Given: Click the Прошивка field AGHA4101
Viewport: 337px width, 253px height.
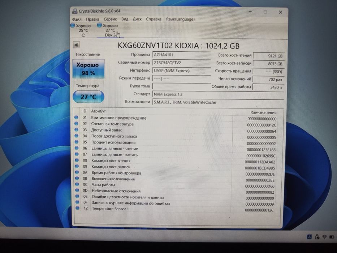Looking at the screenshot, I should tap(182, 55).
